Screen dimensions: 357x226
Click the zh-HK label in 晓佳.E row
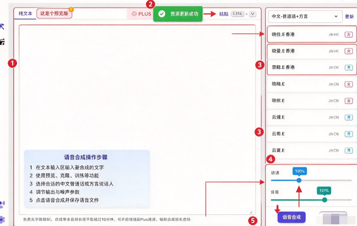(x=334, y=35)
